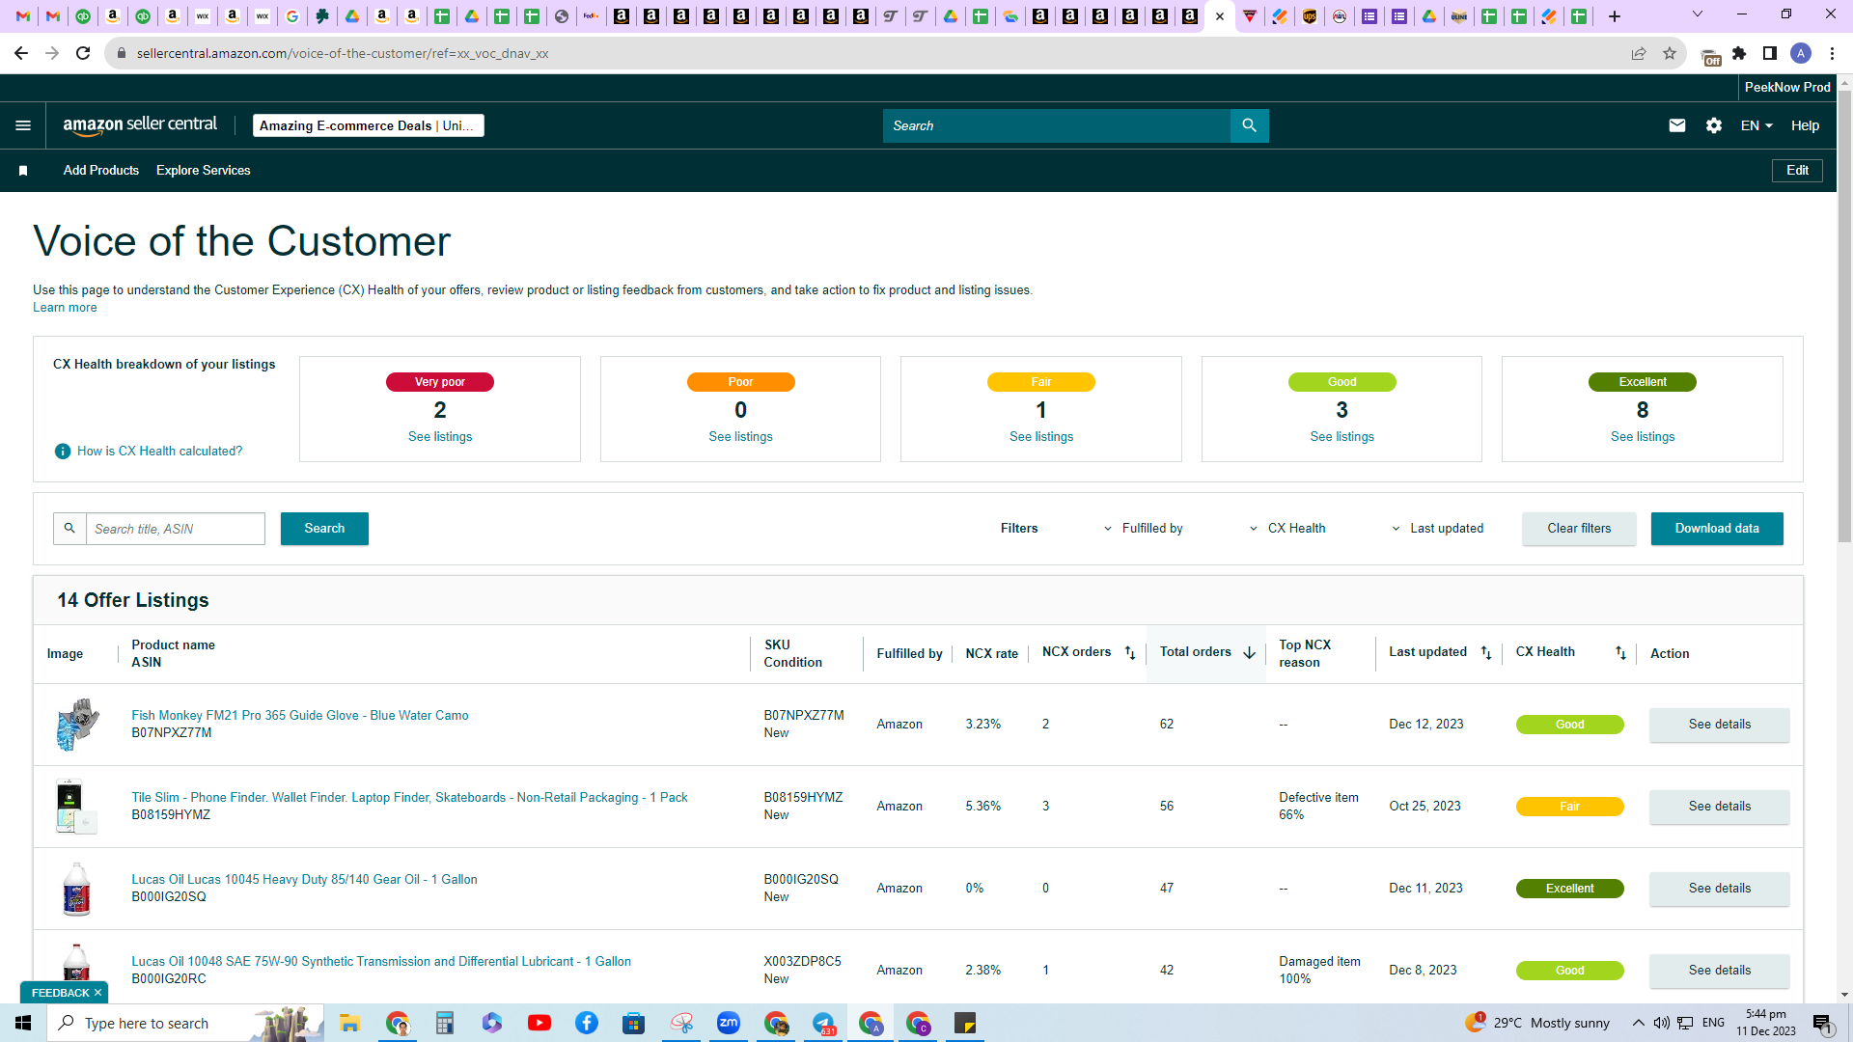Click the Clear filters button
The image size is (1853, 1042).
click(x=1579, y=529)
